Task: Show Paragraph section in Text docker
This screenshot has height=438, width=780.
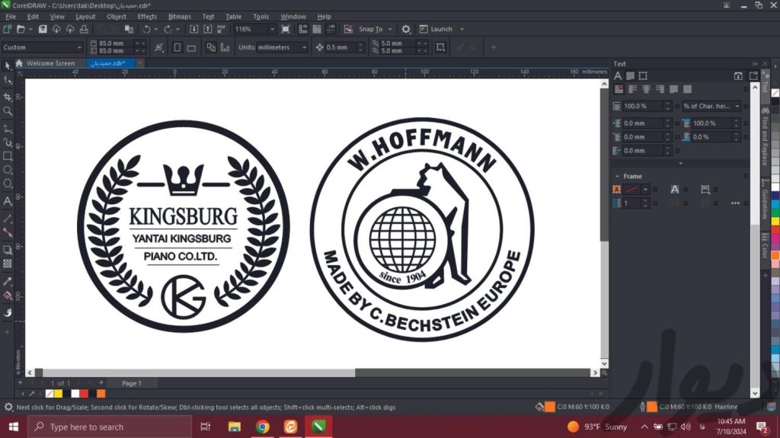Action: click(x=630, y=76)
